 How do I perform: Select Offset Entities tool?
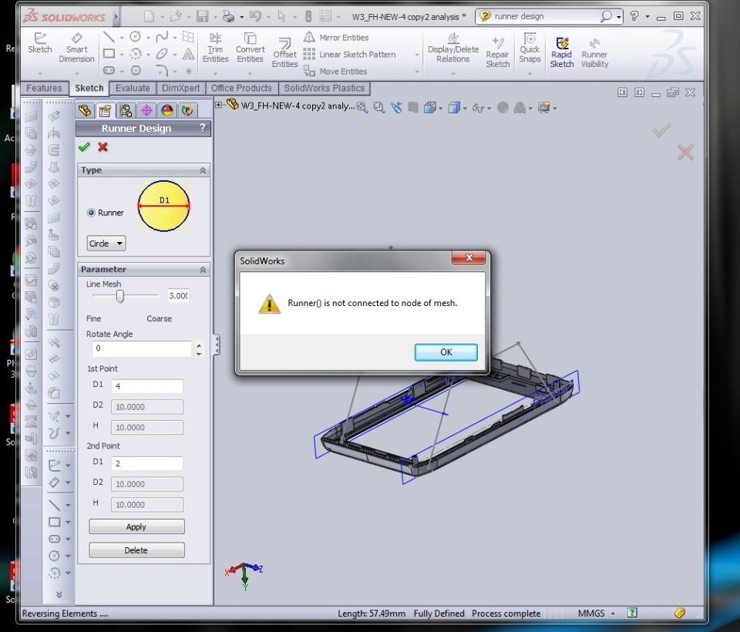(284, 53)
